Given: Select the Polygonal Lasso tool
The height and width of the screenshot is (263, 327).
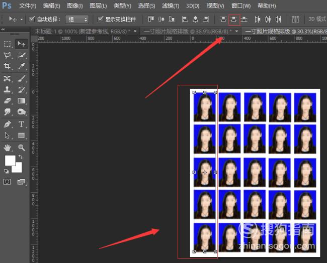Looking at the screenshot, I should 8,55.
